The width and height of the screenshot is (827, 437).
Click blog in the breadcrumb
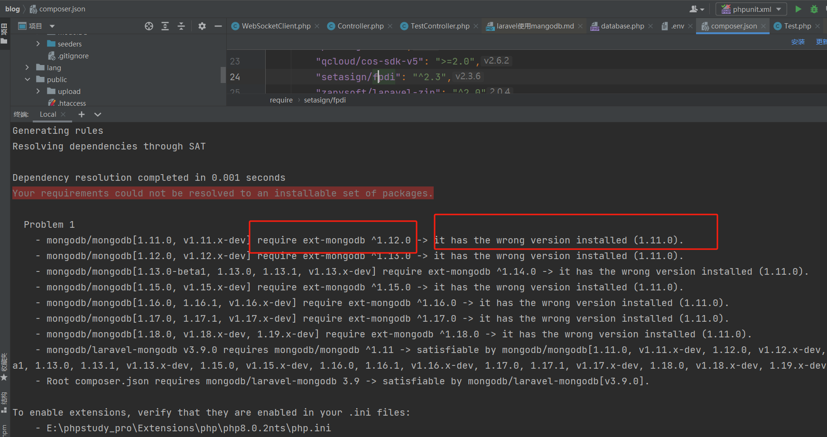[x=12, y=9]
